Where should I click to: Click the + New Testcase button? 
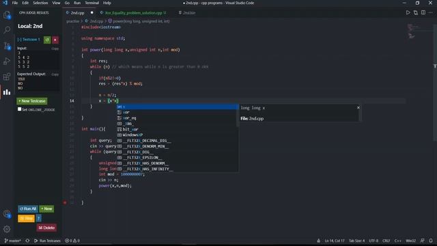pos(32,101)
